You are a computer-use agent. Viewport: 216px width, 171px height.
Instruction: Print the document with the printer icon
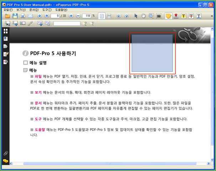click(x=22, y=16)
